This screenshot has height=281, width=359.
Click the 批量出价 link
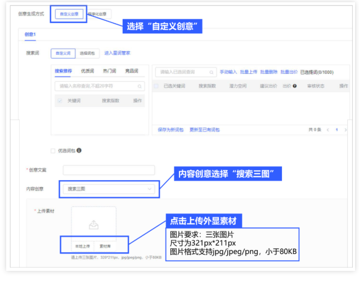[x=289, y=72]
